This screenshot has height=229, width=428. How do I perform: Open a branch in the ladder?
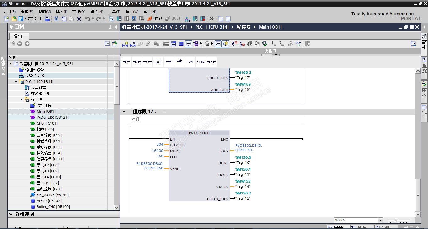pyautogui.click(x=169, y=62)
